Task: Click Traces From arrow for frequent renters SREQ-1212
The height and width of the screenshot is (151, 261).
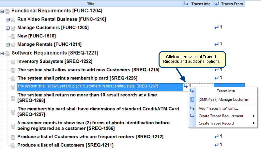Action: (216, 136)
